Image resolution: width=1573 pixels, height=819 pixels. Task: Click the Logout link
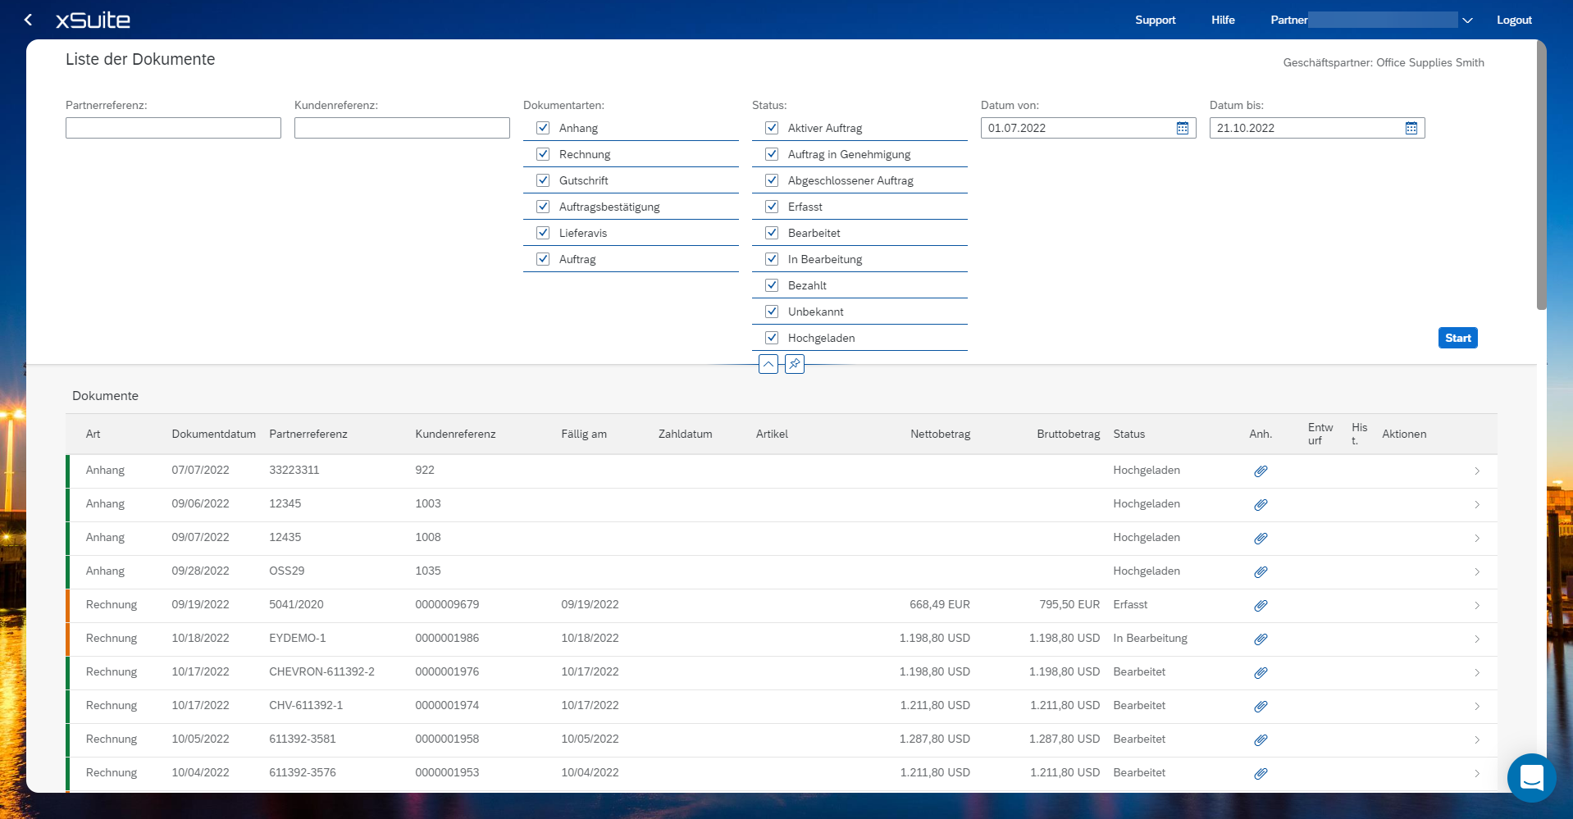(1513, 20)
